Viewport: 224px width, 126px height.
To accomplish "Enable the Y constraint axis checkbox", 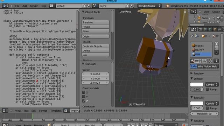I will coord(84,97).
